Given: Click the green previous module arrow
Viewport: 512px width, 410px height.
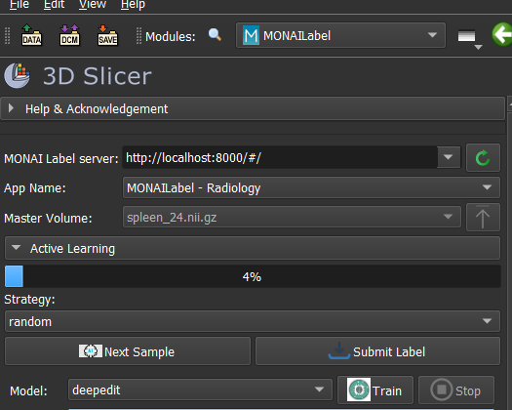Looking at the screenshot, I should 502,34.
